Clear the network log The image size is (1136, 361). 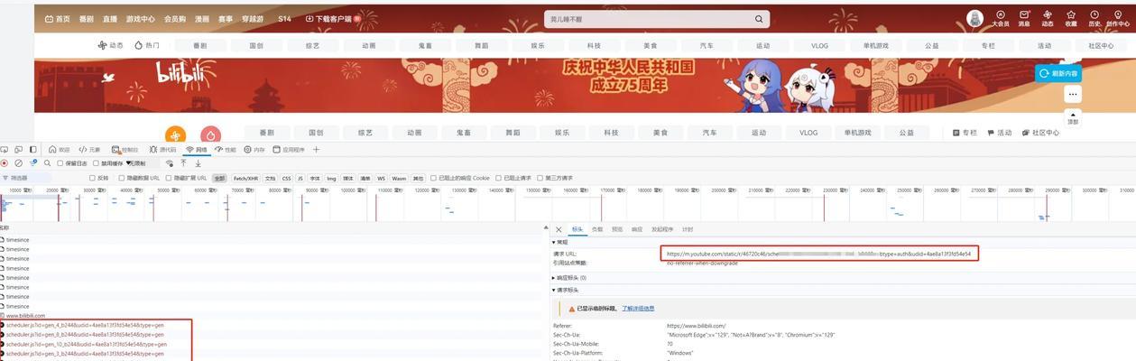point(18,163)
